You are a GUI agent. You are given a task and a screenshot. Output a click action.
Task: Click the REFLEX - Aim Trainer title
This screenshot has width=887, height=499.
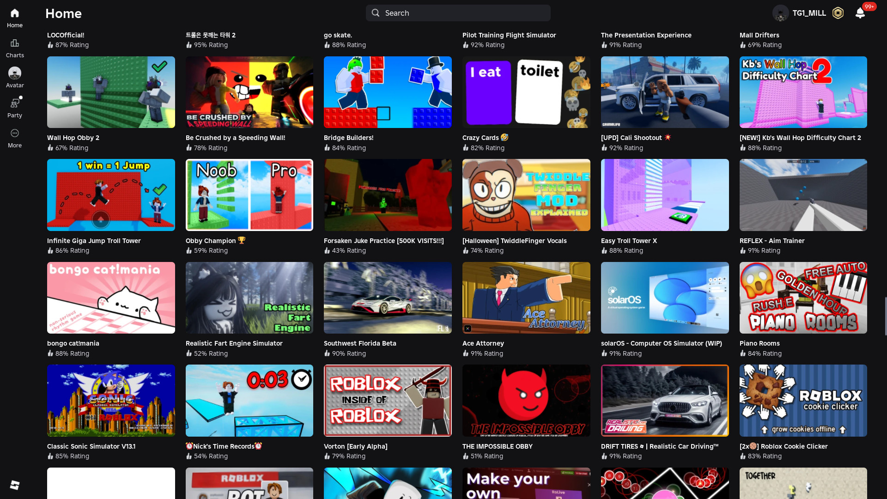coord(772,241)
